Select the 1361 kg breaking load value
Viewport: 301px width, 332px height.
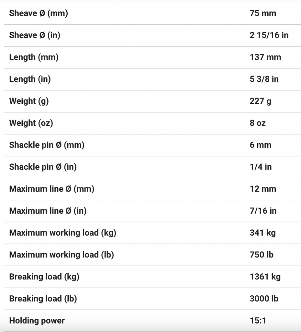265,277
